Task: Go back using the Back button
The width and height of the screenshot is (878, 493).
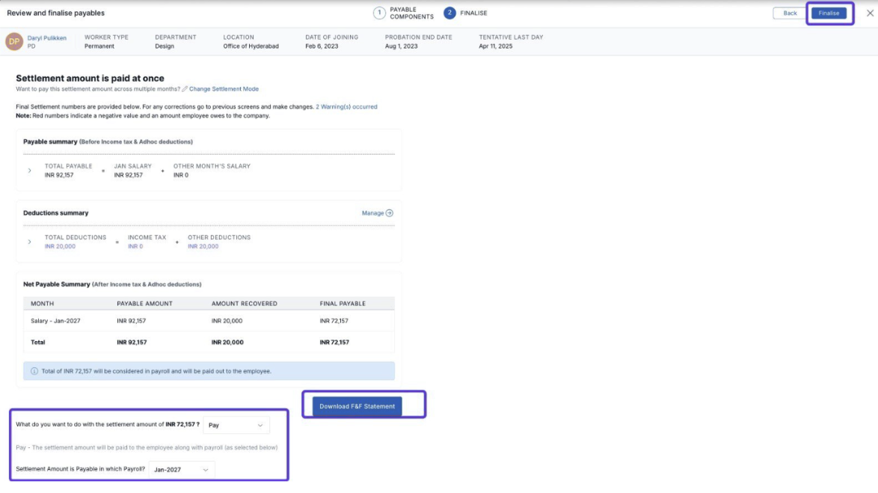Action: pos(790,13)
